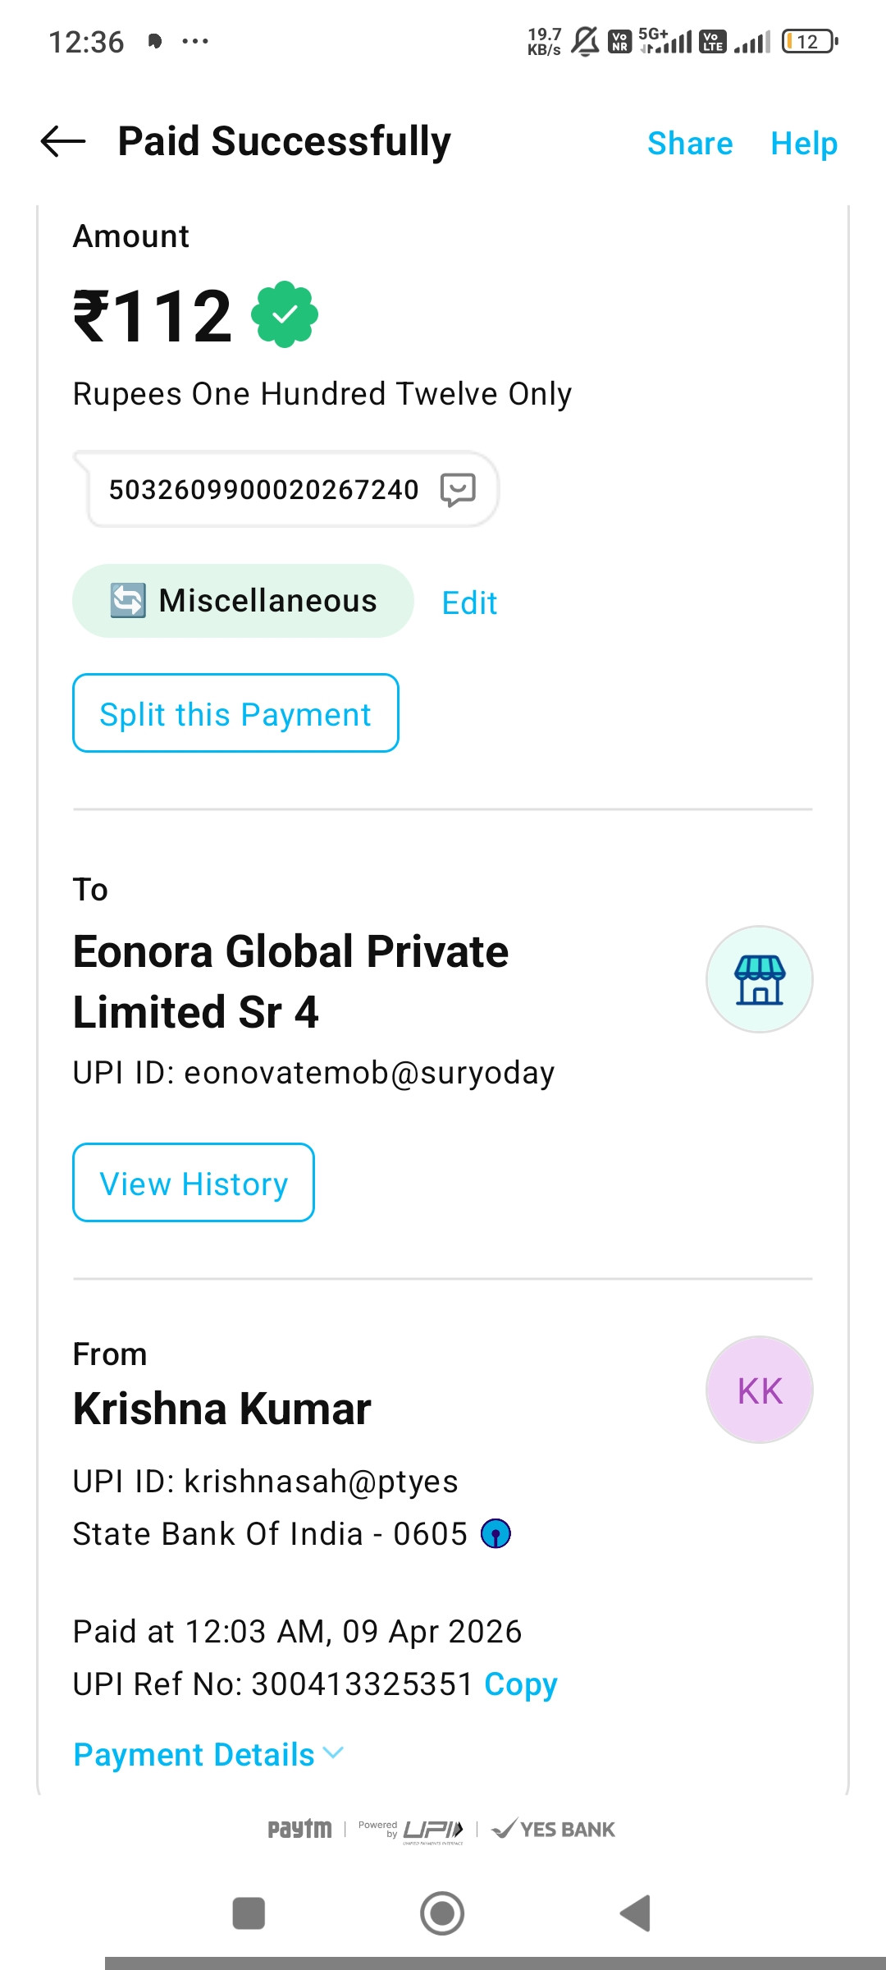
Task: Tap the Payment Details chevron arrow
Action: (334, 1752)
